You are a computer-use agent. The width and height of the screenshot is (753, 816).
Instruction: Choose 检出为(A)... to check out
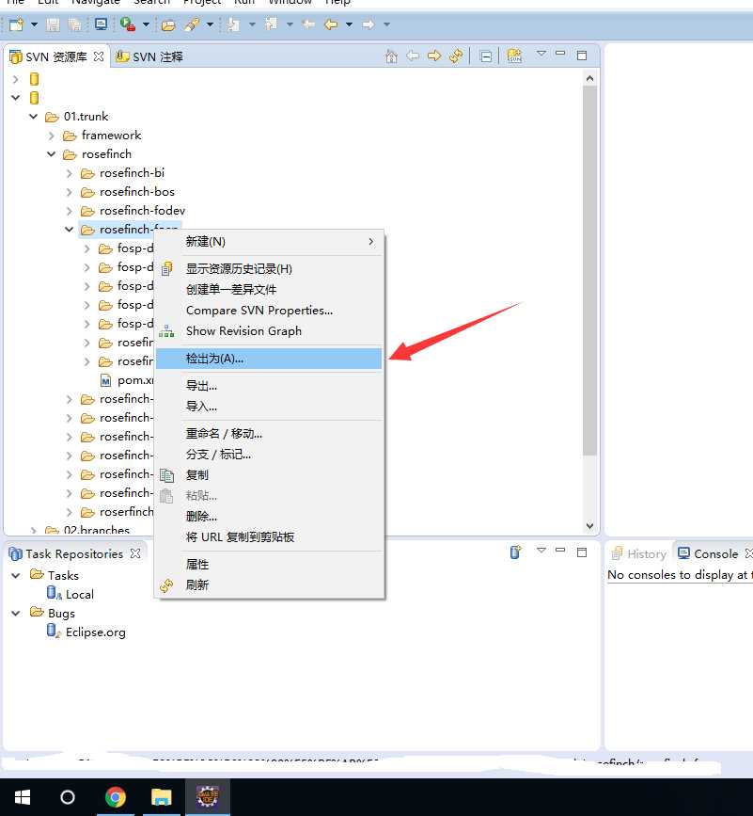click(269, 359)
